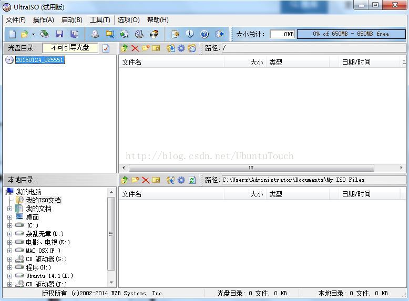Click the gear icon in local toolbar

click(181, 180)
